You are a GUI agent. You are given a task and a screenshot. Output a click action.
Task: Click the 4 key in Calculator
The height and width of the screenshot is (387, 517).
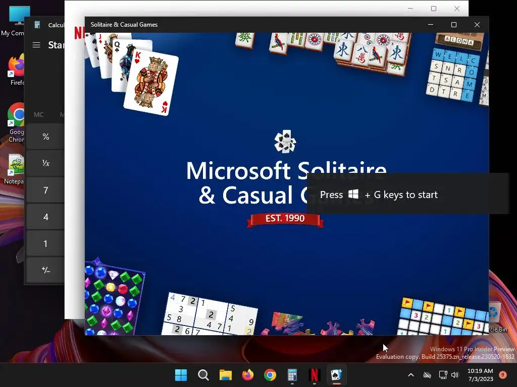point(45,217)
